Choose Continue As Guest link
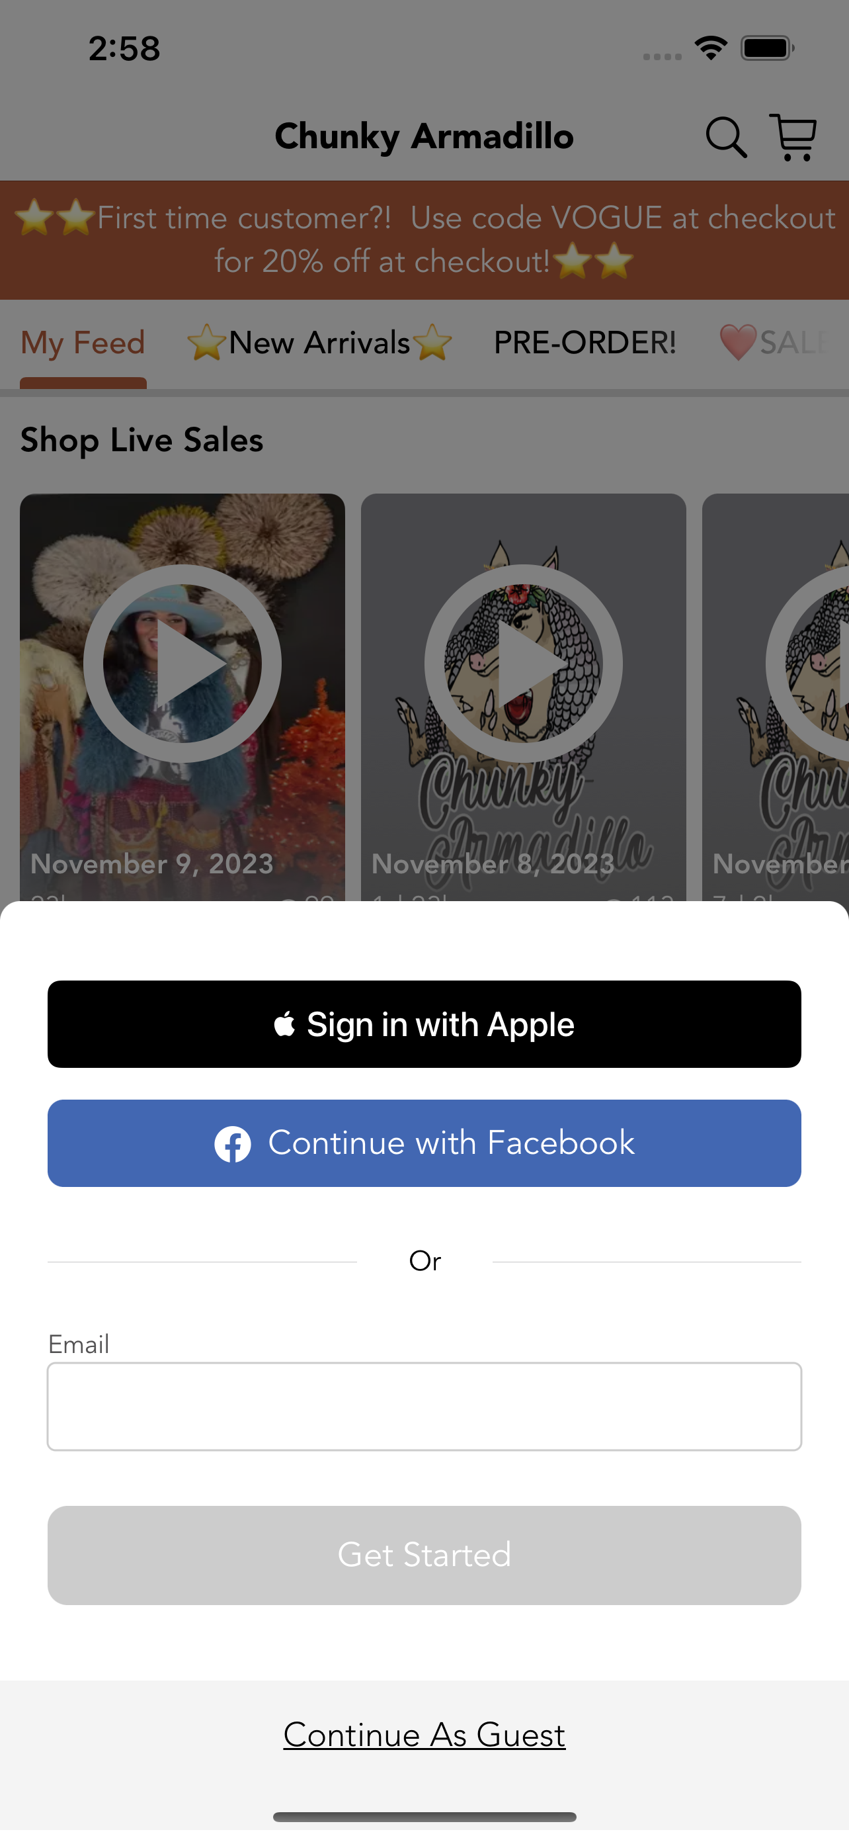Viewport: 849px width, 1838px height. [x=424, y=1735]
